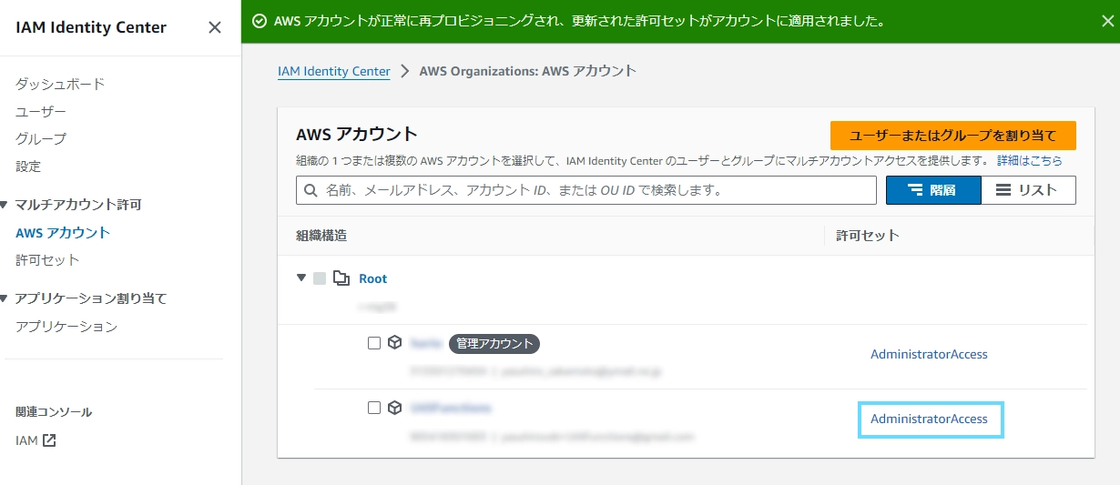Click ユーザーまたはグループを割り当て button
This screenshot has width=1120, height=485.
point(953,136)
